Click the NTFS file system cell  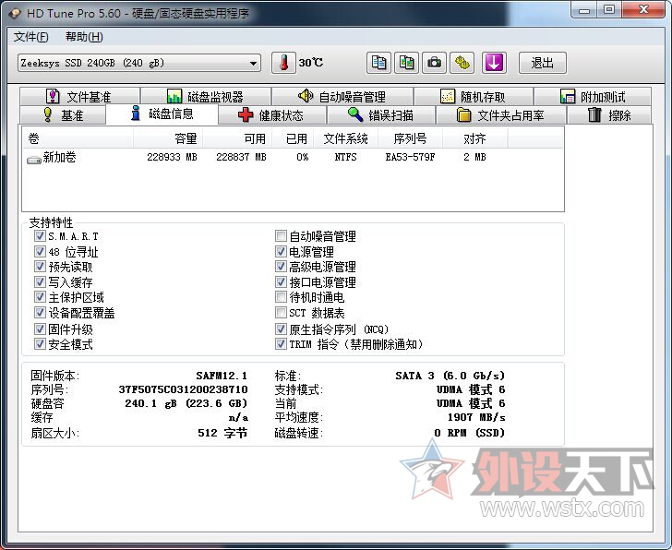pyautogui.click(x=346, y=157)
